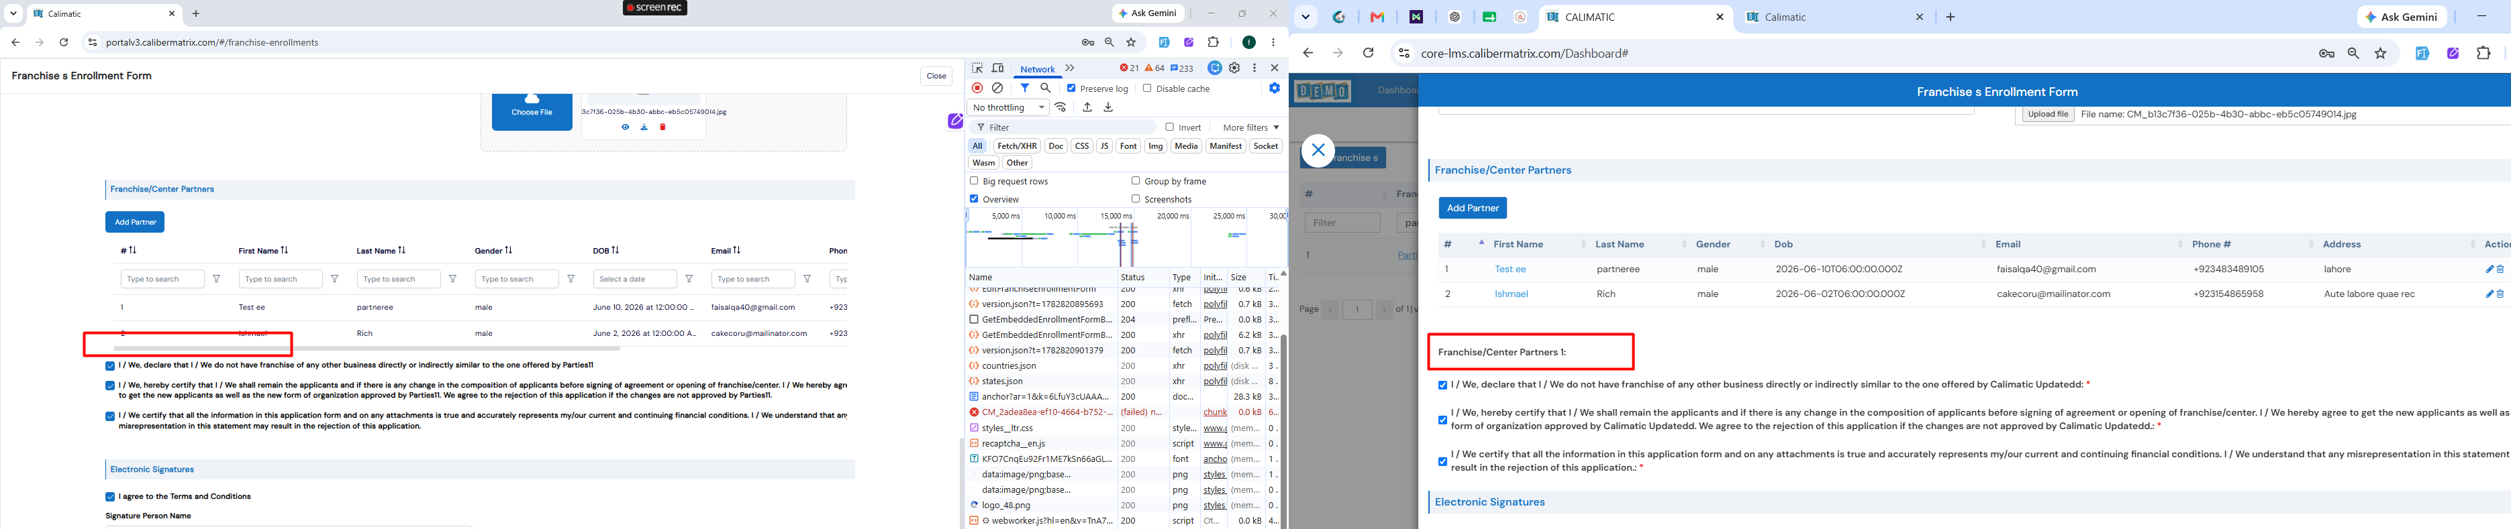This screenshot has width=2511, height=529.
Task: Open left Chrome three-dot menu
Action: (1273, 42)
